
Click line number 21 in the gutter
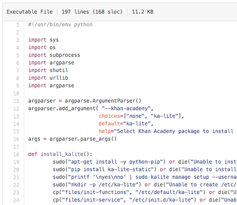click(16, 177)
